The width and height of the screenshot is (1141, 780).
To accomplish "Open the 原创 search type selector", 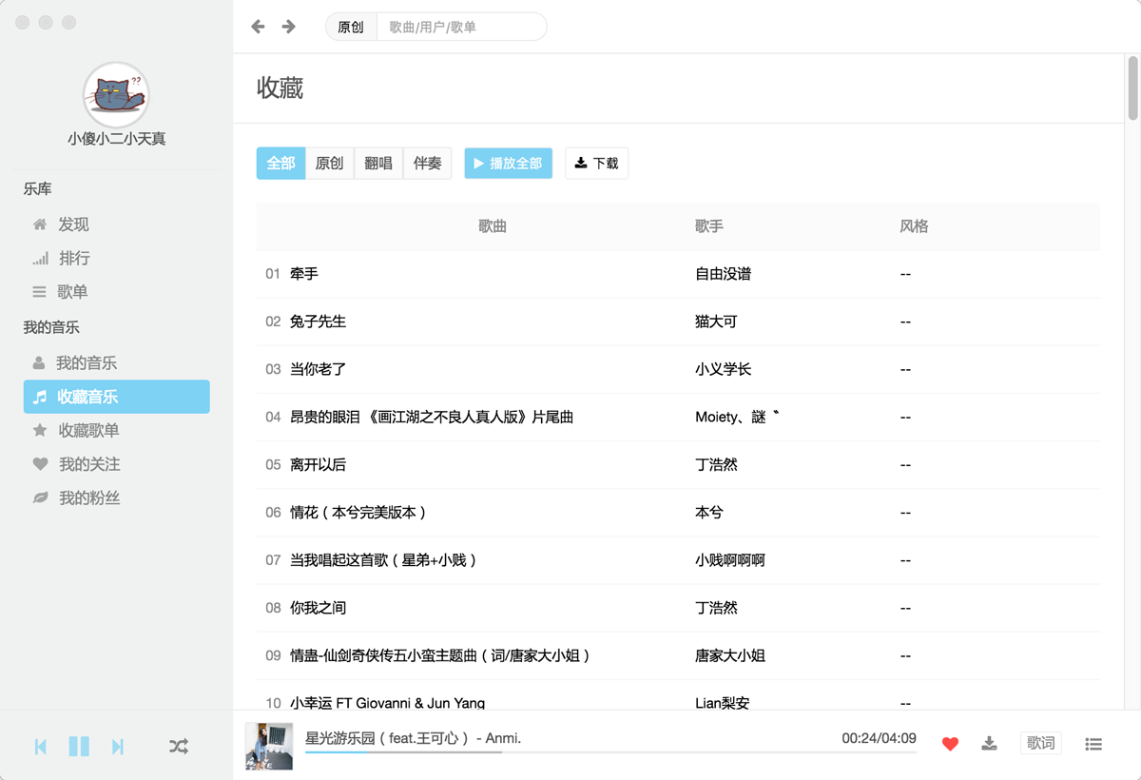I will tap(351, 27).
